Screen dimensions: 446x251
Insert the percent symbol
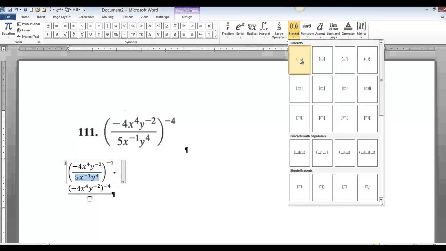tap(116, 34)
